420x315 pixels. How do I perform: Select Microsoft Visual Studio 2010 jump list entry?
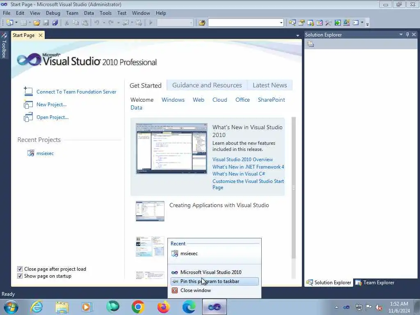tap(214, 272)
